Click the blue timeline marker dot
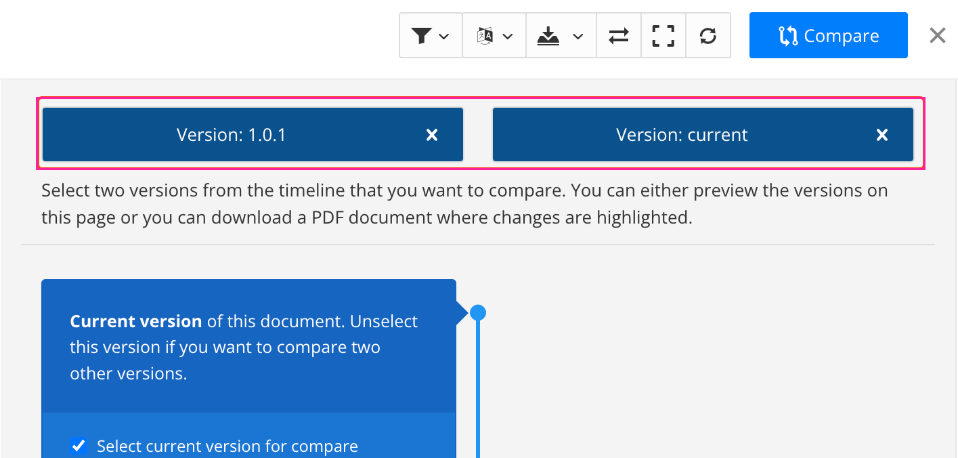This screenshot has width=958, height=458. point(478,313)
